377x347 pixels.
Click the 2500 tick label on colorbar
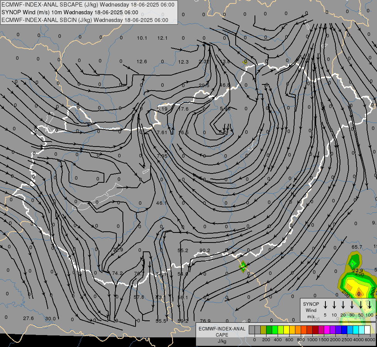tap(347, 340)
